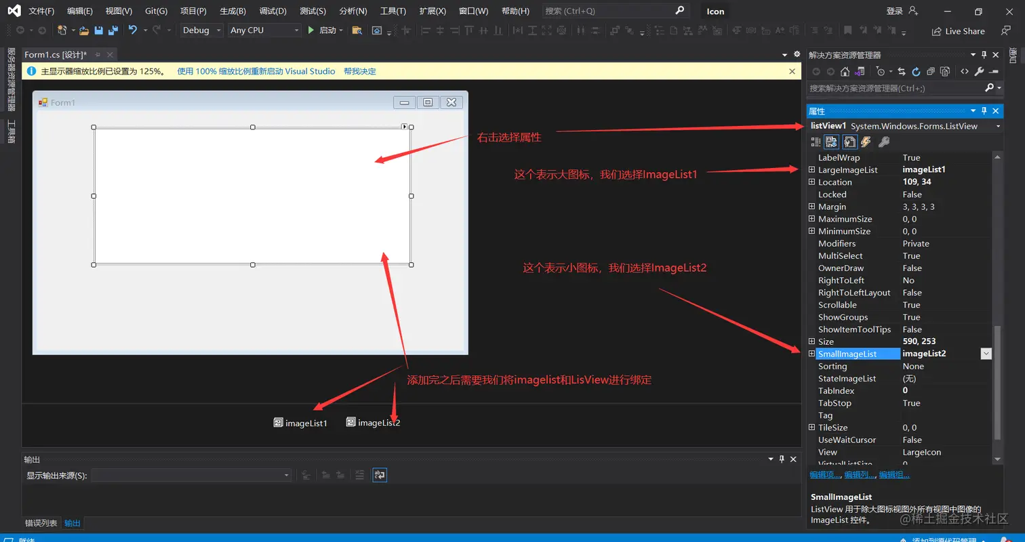
Task: Click the 登录 sign-in button
Action: pyautogui.click(x=901, y=11)
